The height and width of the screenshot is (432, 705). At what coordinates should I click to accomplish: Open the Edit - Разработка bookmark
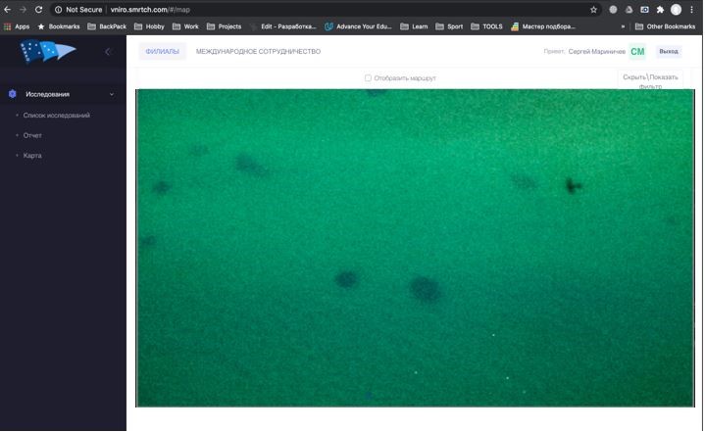283,26
